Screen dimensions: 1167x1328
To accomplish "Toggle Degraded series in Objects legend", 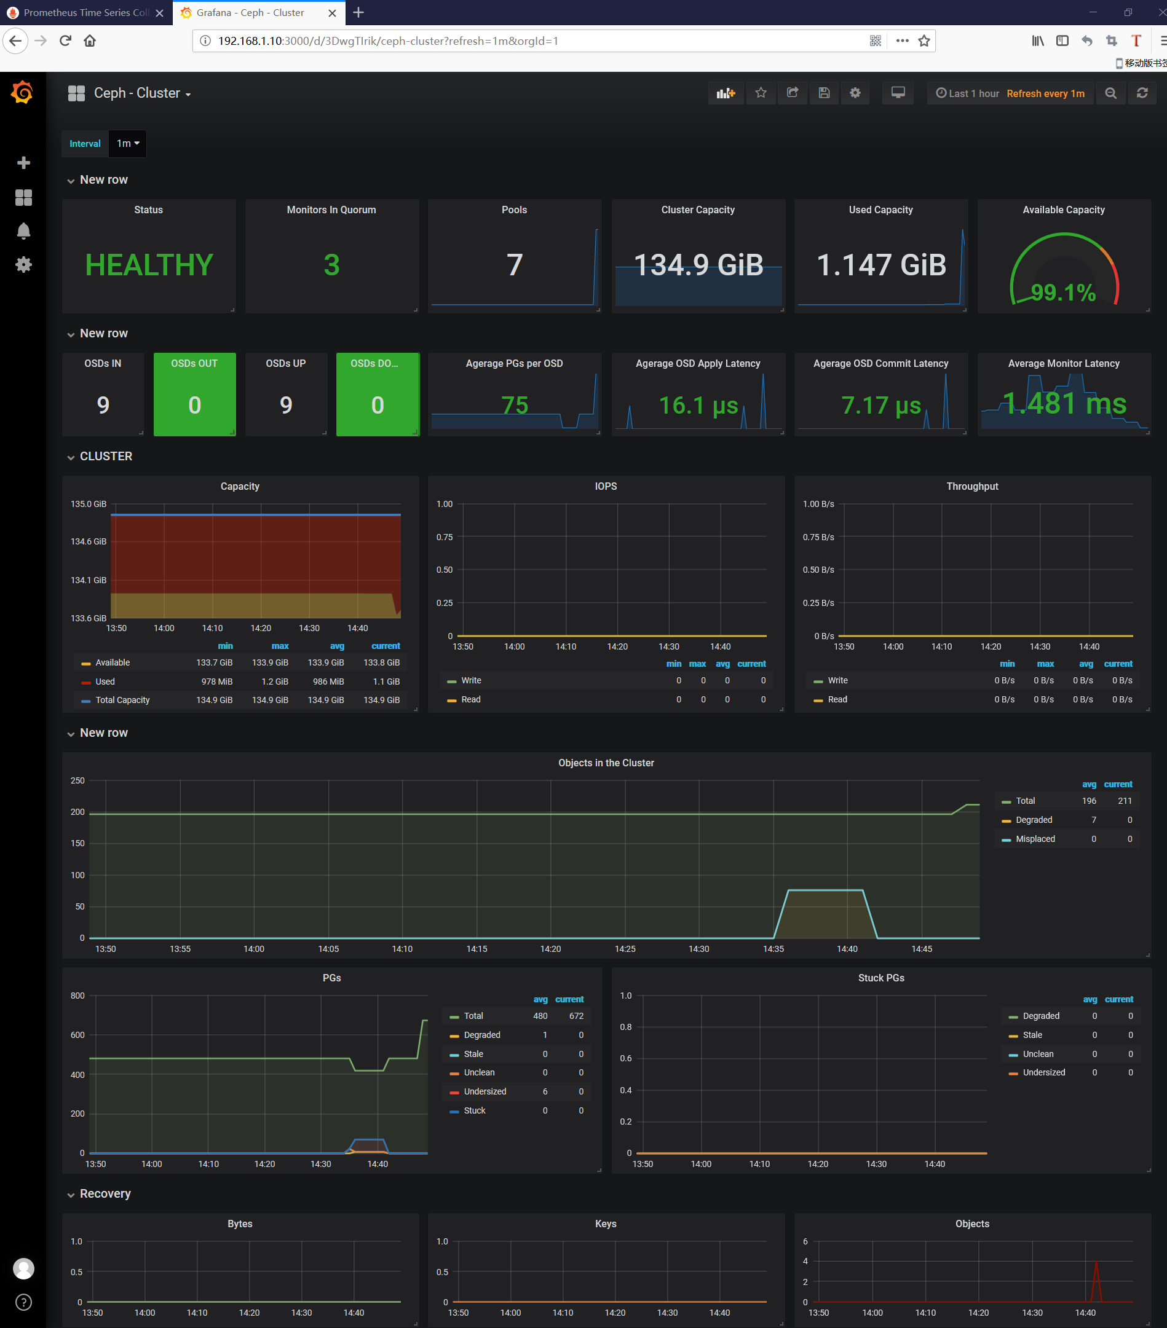I will (x=1033, y=820).
